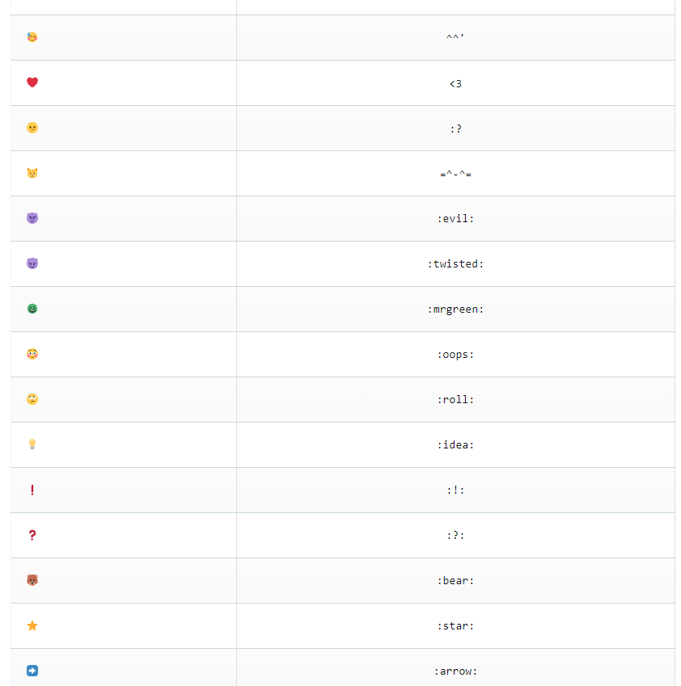This screenshot has width=681, height=686.
Task: Click the red heart emoji icon
Action: click(x=32, y=82)
